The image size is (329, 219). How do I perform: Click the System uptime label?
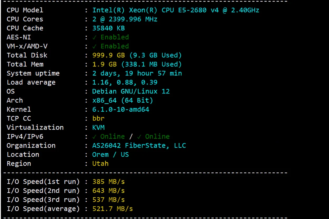[33, 73]
